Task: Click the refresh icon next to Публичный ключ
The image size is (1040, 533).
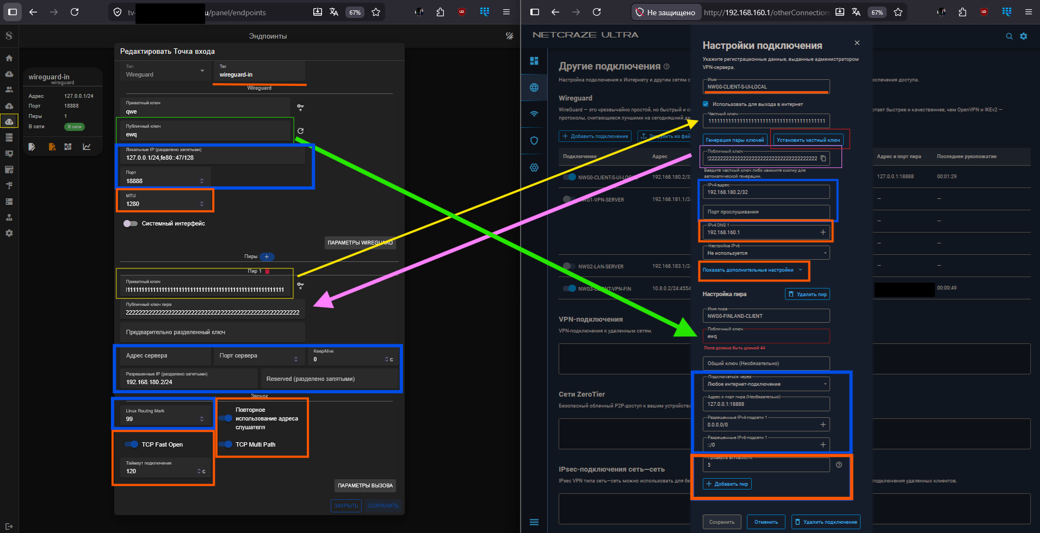Action: click(300, 131)
